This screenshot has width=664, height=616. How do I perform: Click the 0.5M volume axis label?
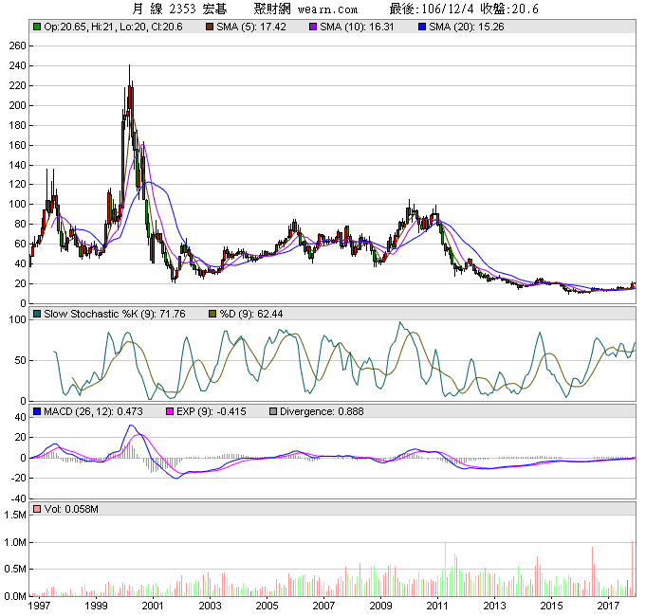(x=15, y=569)
